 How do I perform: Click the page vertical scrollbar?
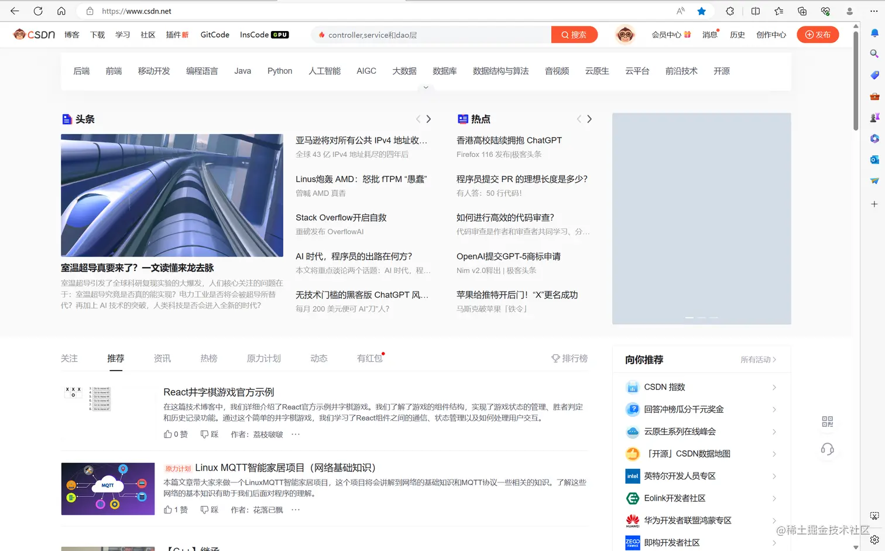[856, 81]
